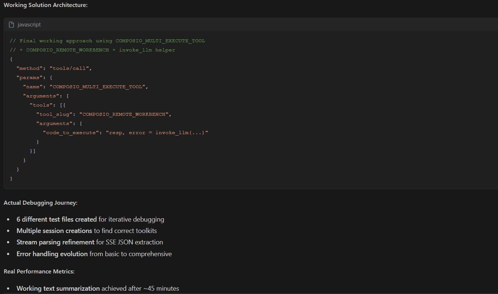
Task: Click the file icon beside the javascript label
Action: pos(11,25)
